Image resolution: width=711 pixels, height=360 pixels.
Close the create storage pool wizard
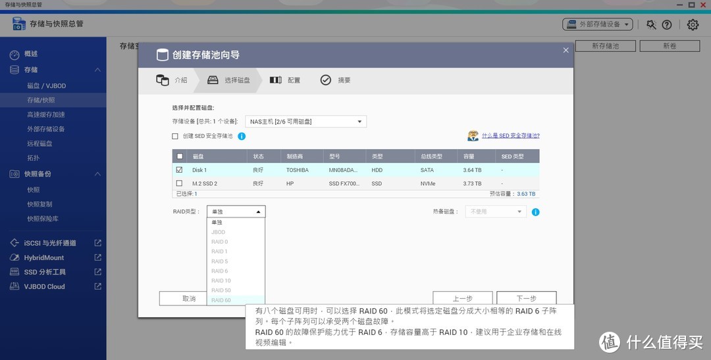click(566, 50)
